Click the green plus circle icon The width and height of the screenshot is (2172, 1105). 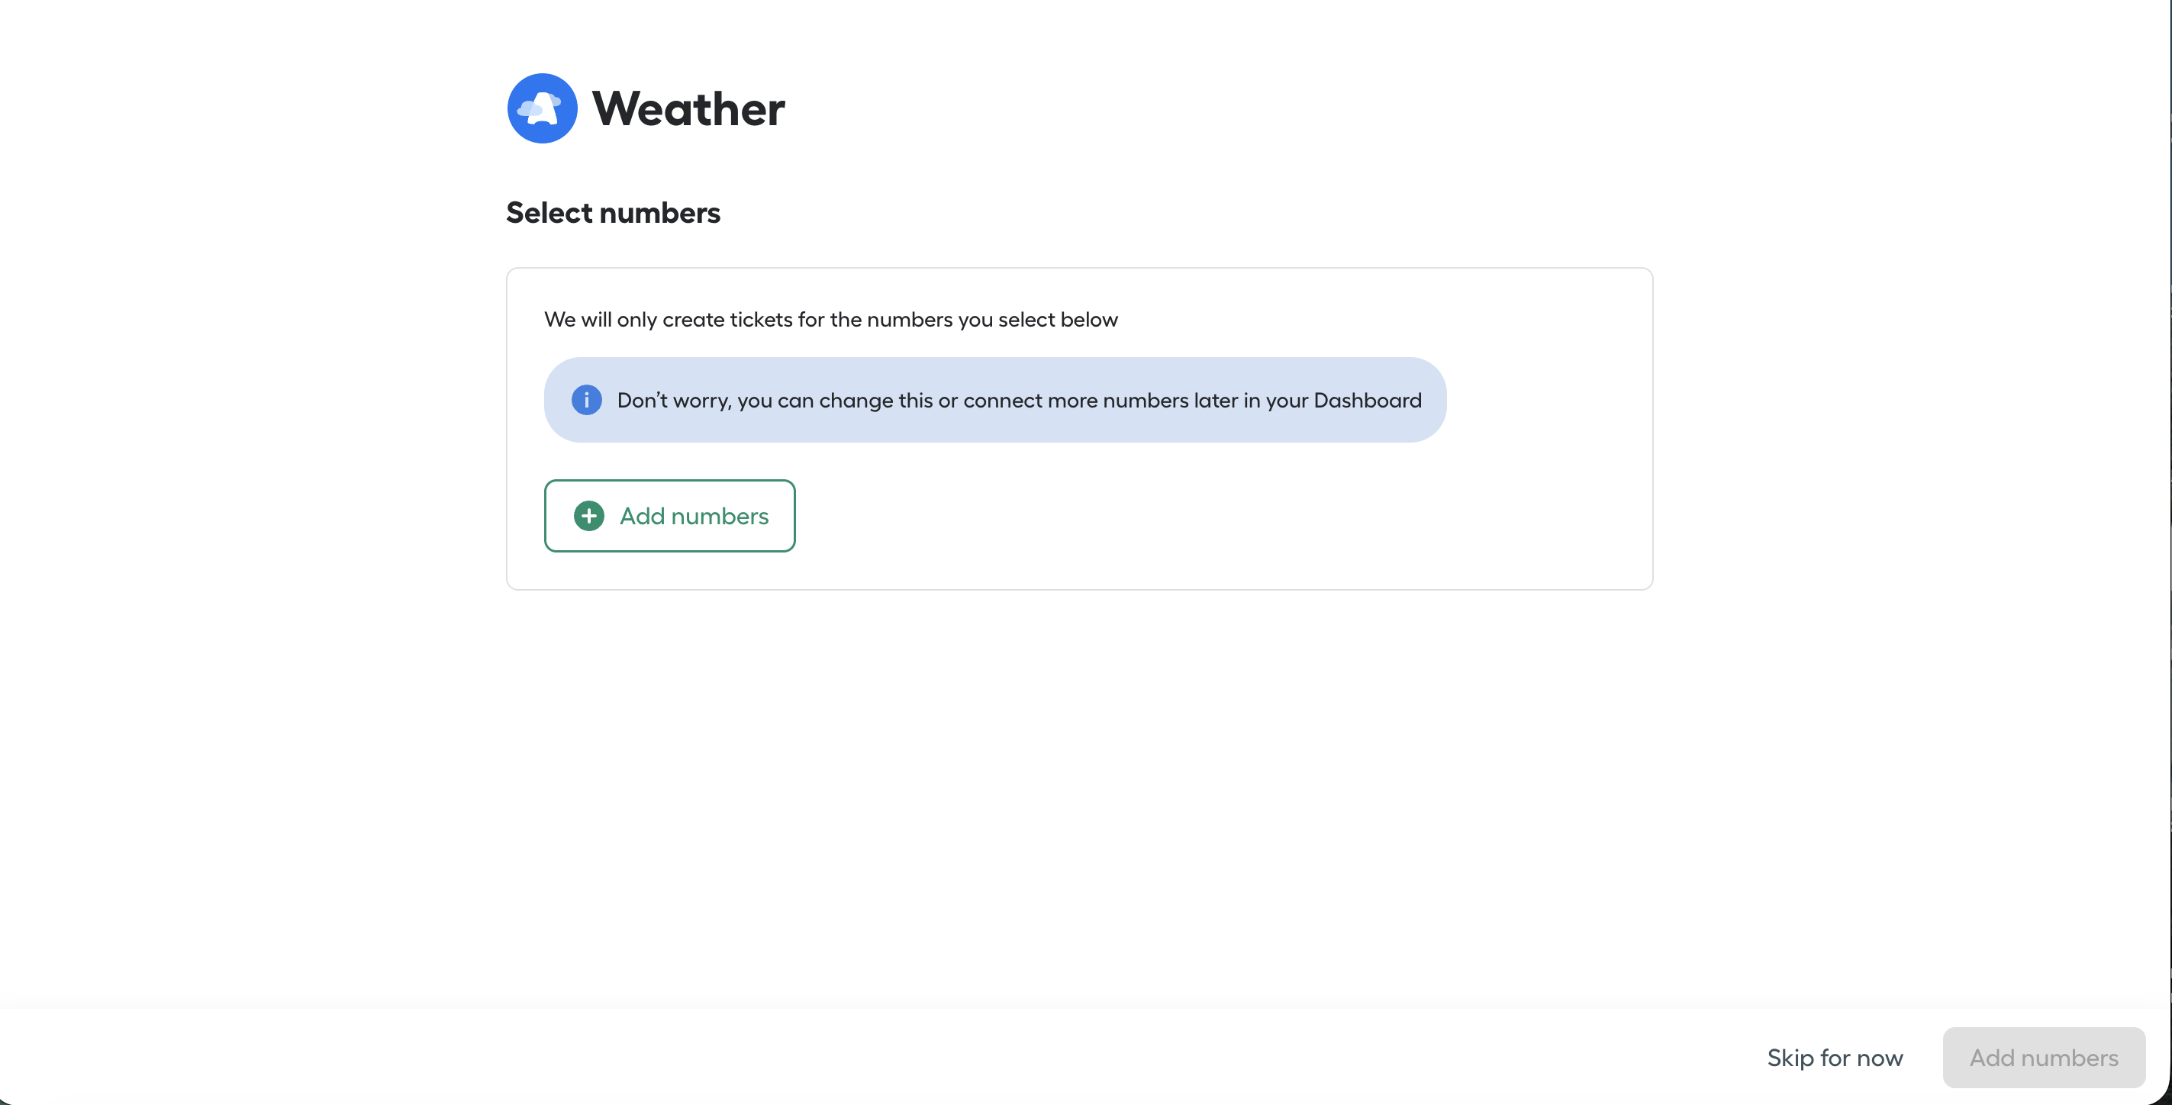coord(588,516)
